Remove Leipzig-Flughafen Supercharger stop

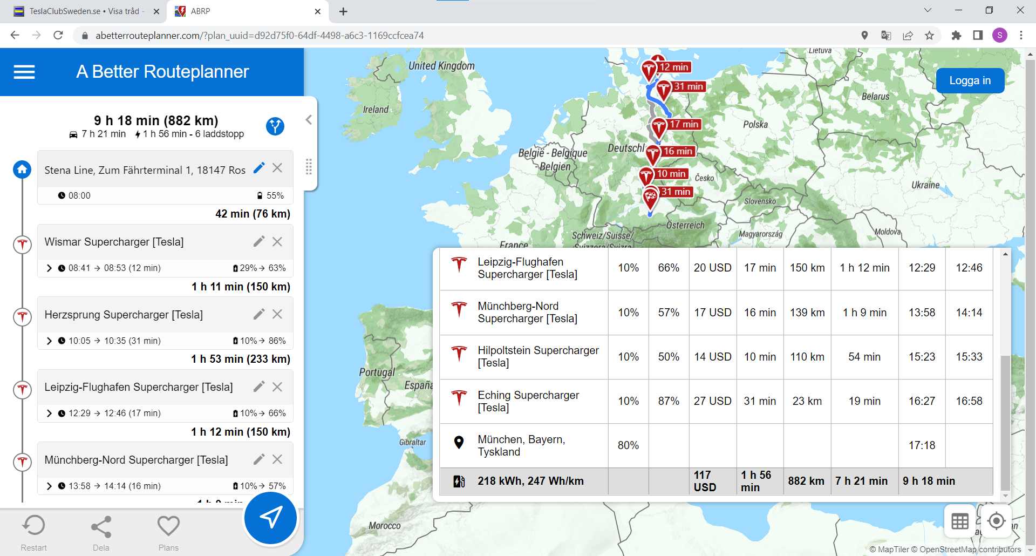point(277,387)
